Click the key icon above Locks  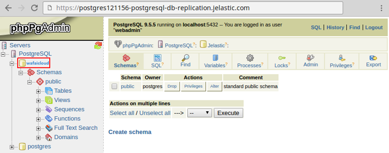pyautogui.click(x=282, y=58)
